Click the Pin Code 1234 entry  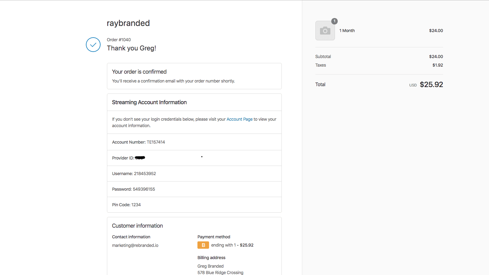[126, 205]
